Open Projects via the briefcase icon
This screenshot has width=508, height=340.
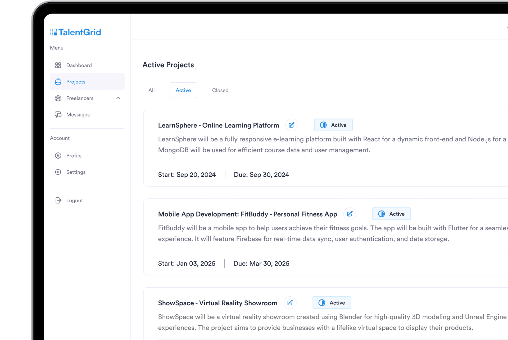click(58, 82)
